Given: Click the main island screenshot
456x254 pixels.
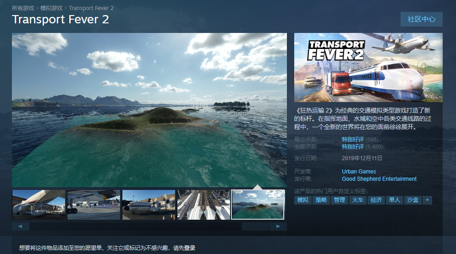Looking at the screenshot, I should [x=149, y=110].
